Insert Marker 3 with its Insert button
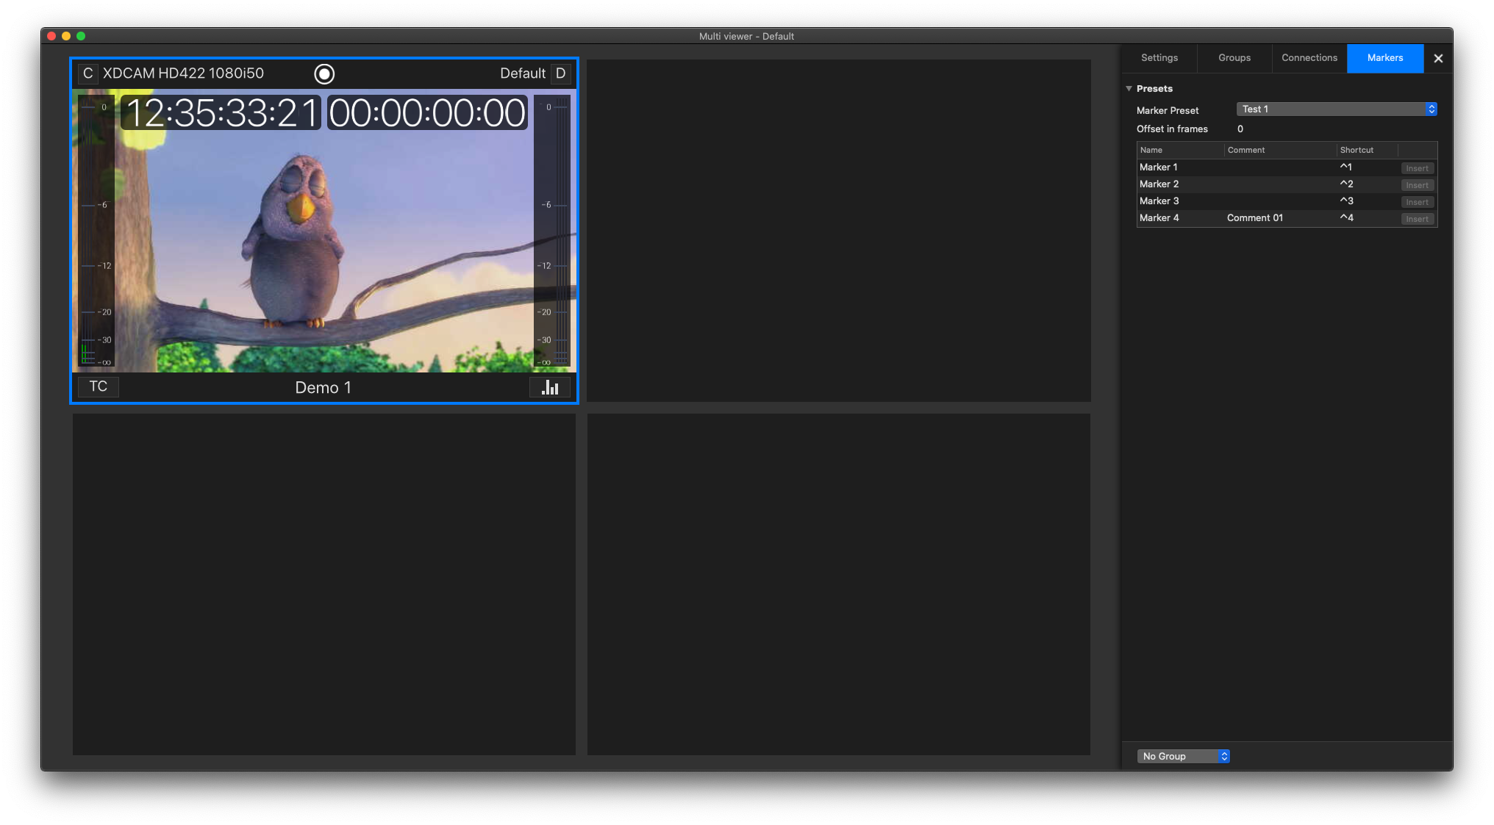This screenshot has height=825, width=1494. [x=1417, y=202]
